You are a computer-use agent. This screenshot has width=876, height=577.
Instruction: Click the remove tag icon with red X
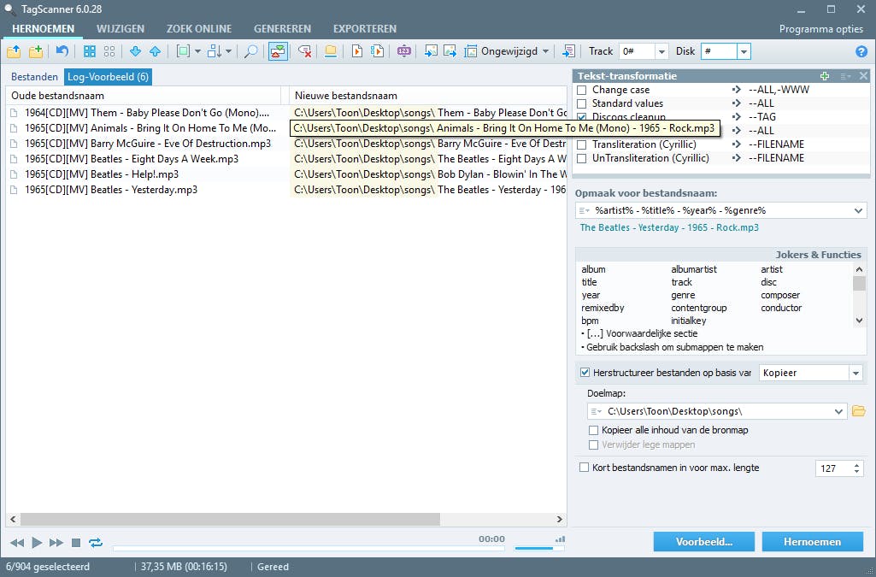coord(304,51)
